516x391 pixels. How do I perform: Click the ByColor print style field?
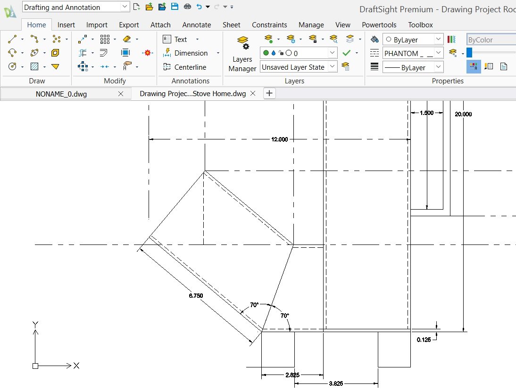(491, 40)
